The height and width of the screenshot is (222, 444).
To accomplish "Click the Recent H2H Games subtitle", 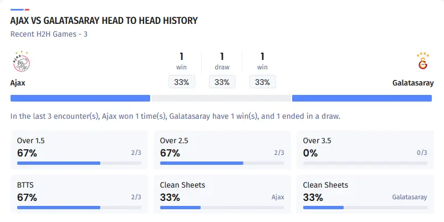I will [x=49, y=34].
